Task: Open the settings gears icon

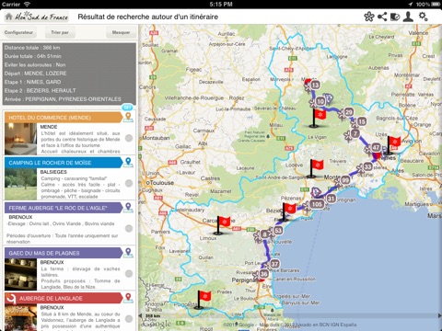Action: tap(424, 17)
